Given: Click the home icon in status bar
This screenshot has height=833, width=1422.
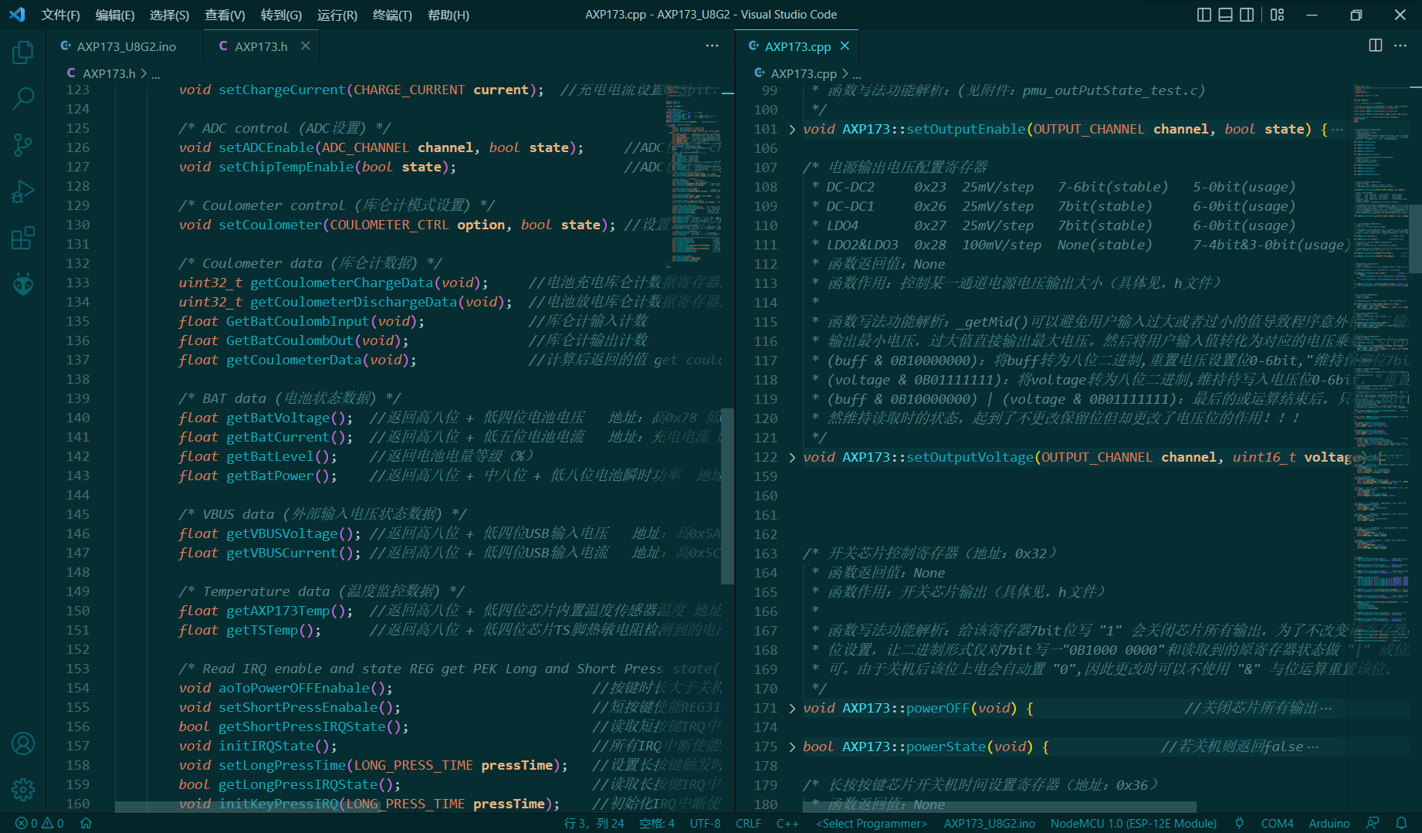Looking at the screenshot, I should tap(86, 824).
